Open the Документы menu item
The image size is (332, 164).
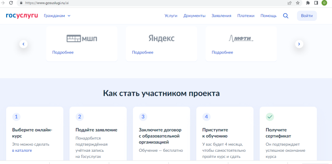click(x=194, y=16)
